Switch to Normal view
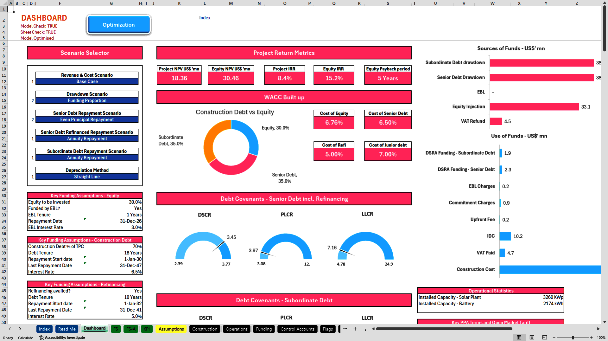The width and height of the screenshot is (608, 341). tap(519, 338)
